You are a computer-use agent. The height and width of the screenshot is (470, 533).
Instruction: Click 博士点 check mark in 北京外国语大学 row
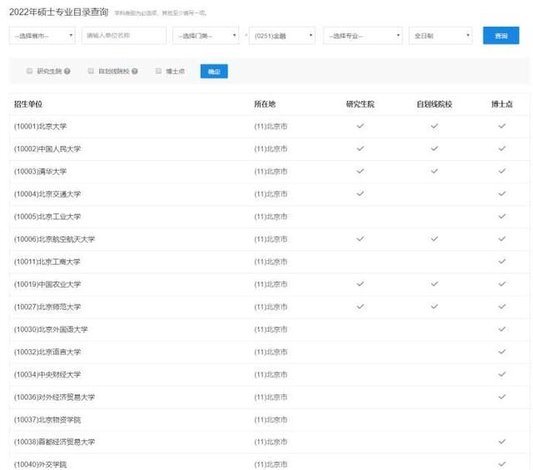(501, 329)
